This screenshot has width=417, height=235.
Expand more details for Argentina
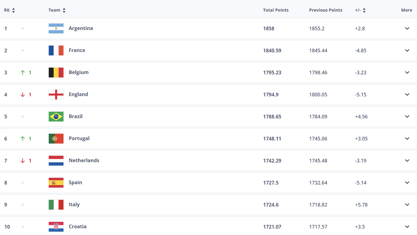point(407,28)
